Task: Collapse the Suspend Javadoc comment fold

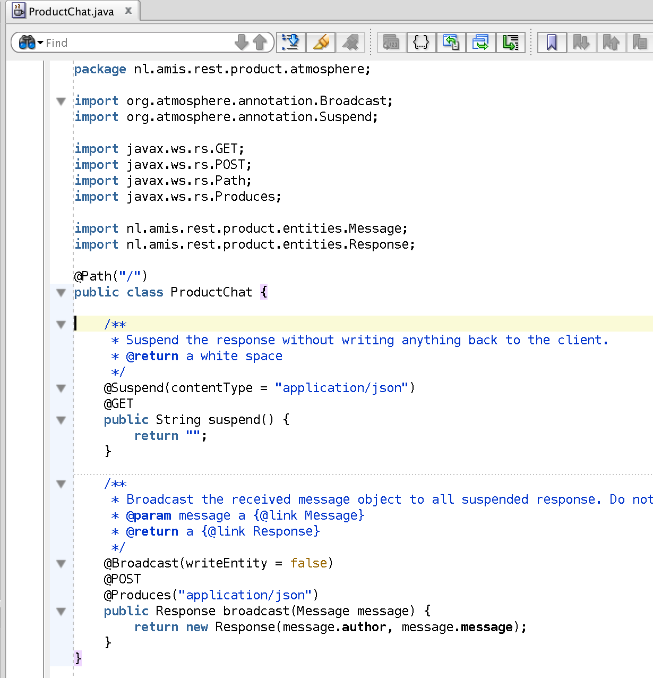Action: tap(61, 324)
